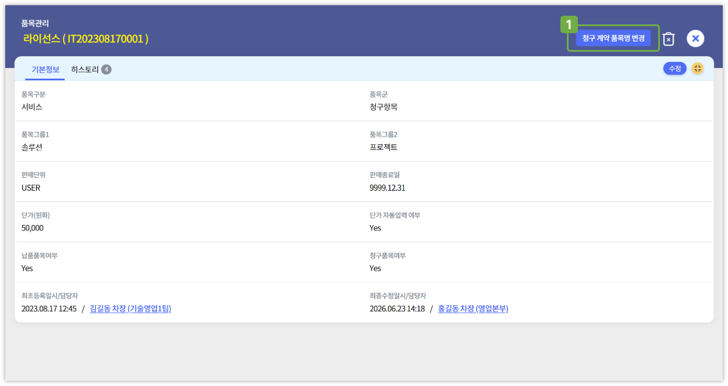Close the 품목관리 panel with X icon
728x386 pixels.
click(695, 38)
